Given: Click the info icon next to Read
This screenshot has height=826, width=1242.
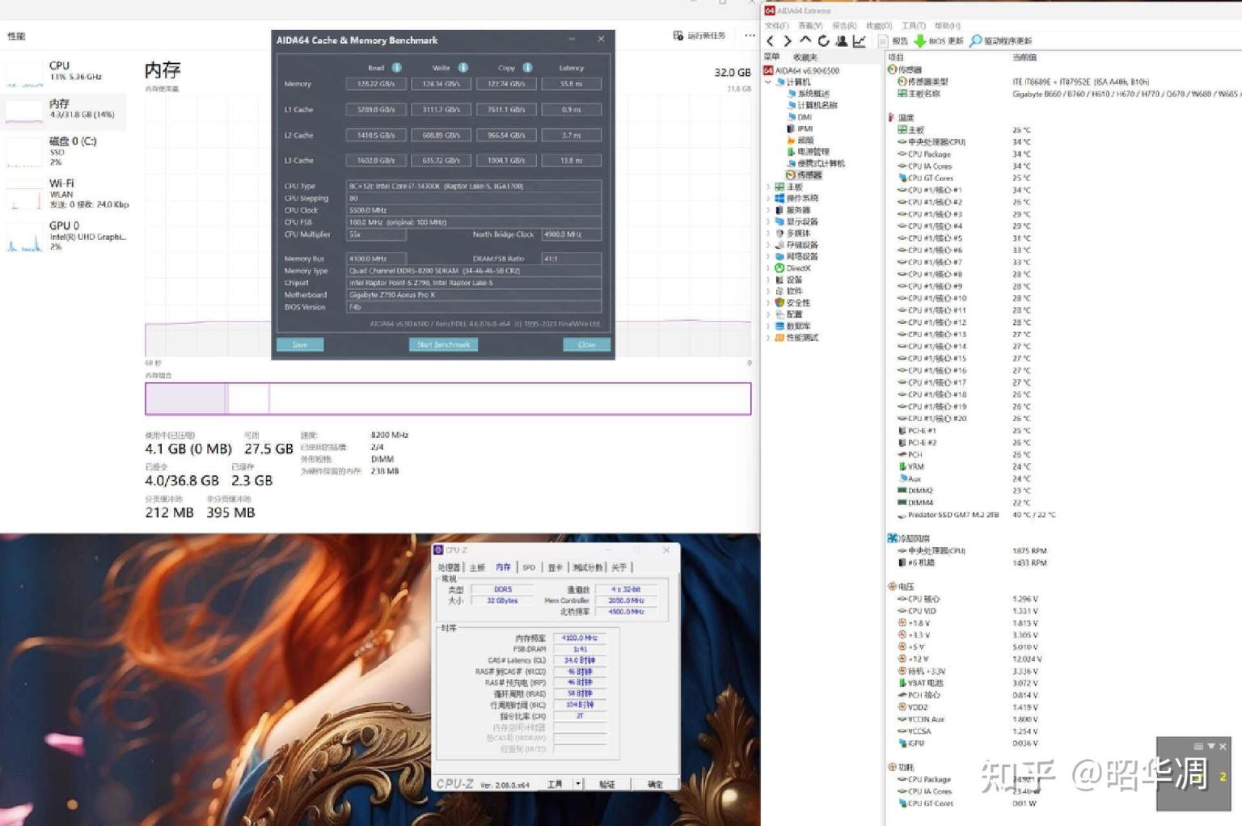Looking at the screenshot, I should 396,68.
